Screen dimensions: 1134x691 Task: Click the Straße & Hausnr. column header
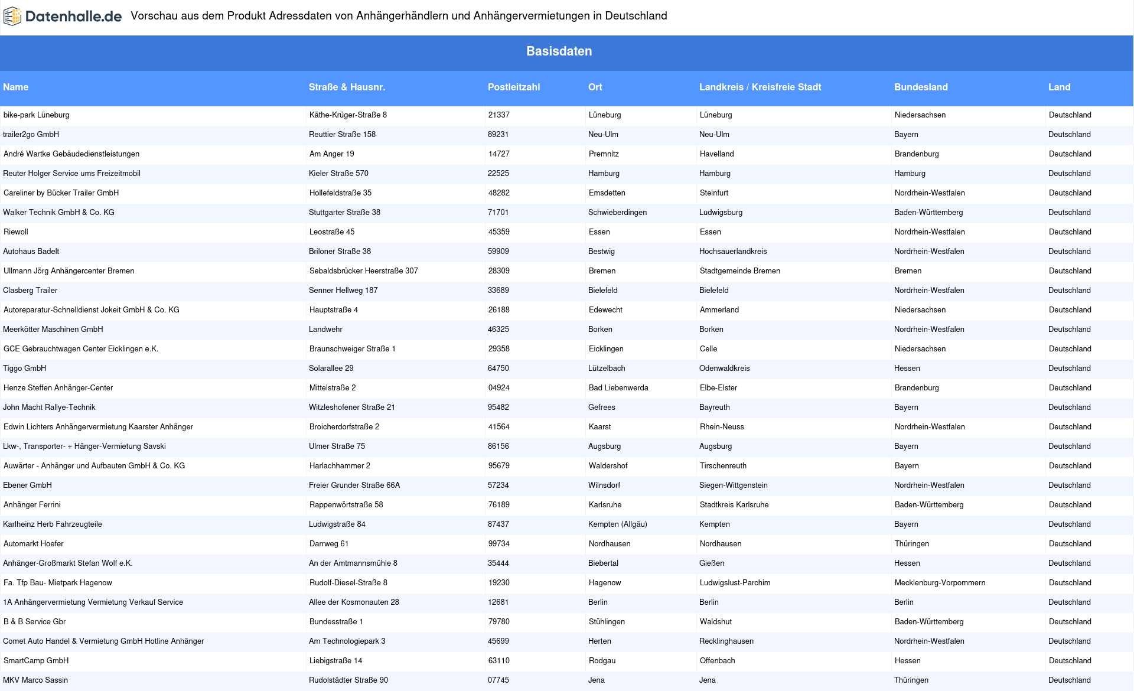coord(347,87)
